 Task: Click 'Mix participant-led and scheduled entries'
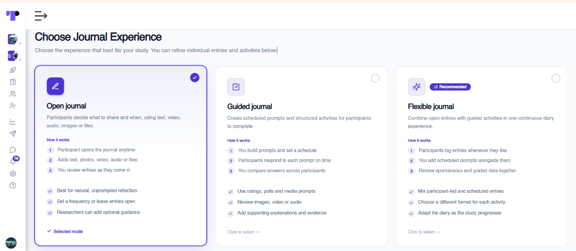(x=461, y=191)
